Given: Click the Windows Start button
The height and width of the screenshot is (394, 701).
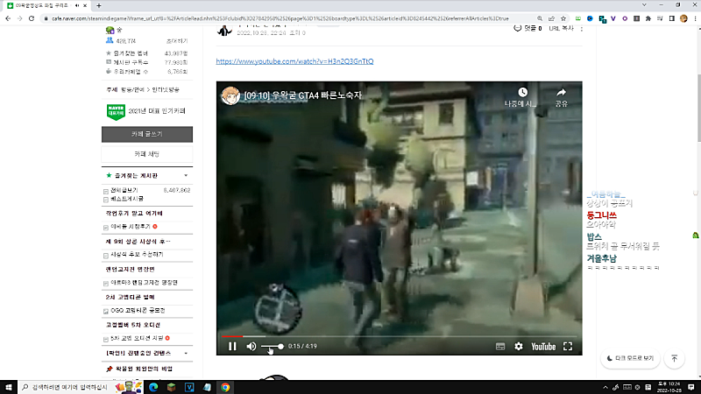Looking at the screenshot, I should pos(9,386).
